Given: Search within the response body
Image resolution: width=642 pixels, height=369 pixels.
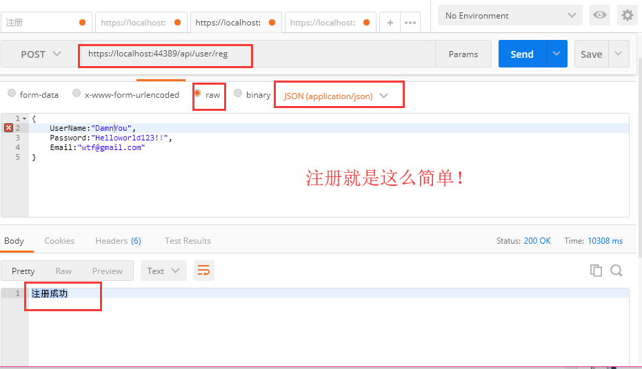Looking at the screenshot, I should pos(616,271).
